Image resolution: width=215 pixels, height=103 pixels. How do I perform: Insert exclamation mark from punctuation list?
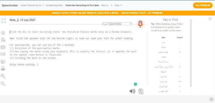coord(180,67)
